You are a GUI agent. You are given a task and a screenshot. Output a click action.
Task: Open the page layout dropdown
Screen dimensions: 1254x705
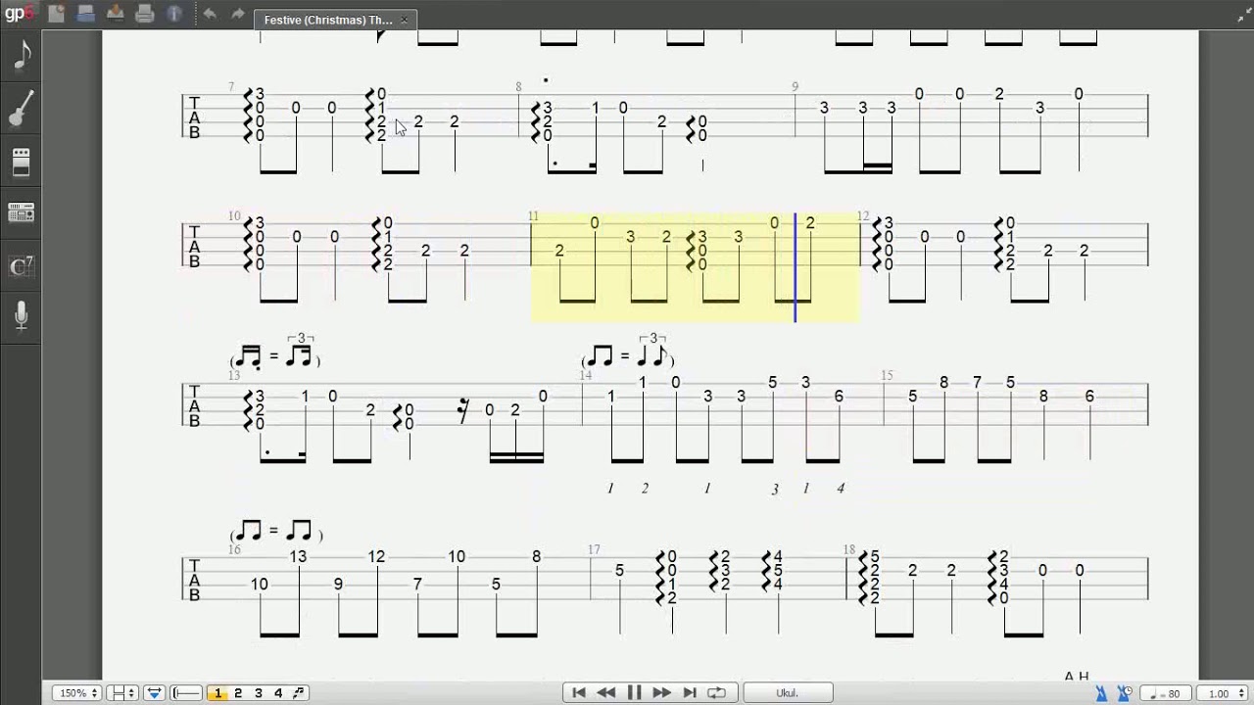122,693
